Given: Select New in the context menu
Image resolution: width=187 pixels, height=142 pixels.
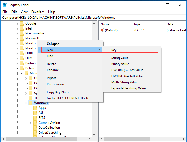Looking at the screenshot, I should [x=70, y=50].
